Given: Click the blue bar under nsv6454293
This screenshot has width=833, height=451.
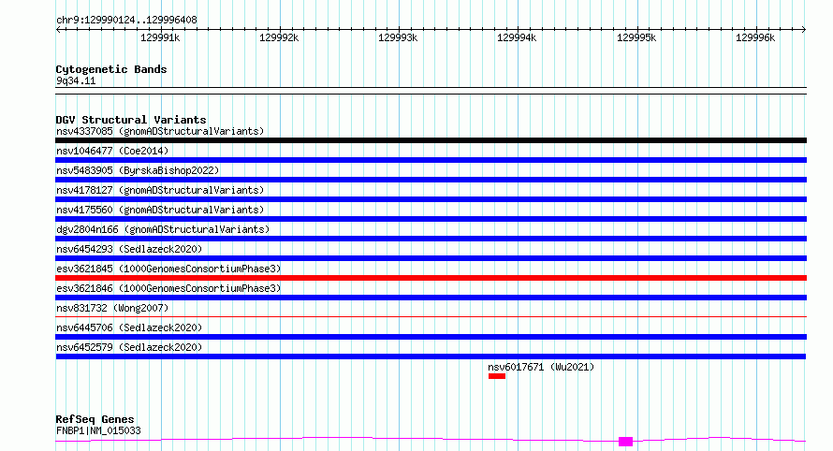Looking at the screenshot, I should point(431,258).
